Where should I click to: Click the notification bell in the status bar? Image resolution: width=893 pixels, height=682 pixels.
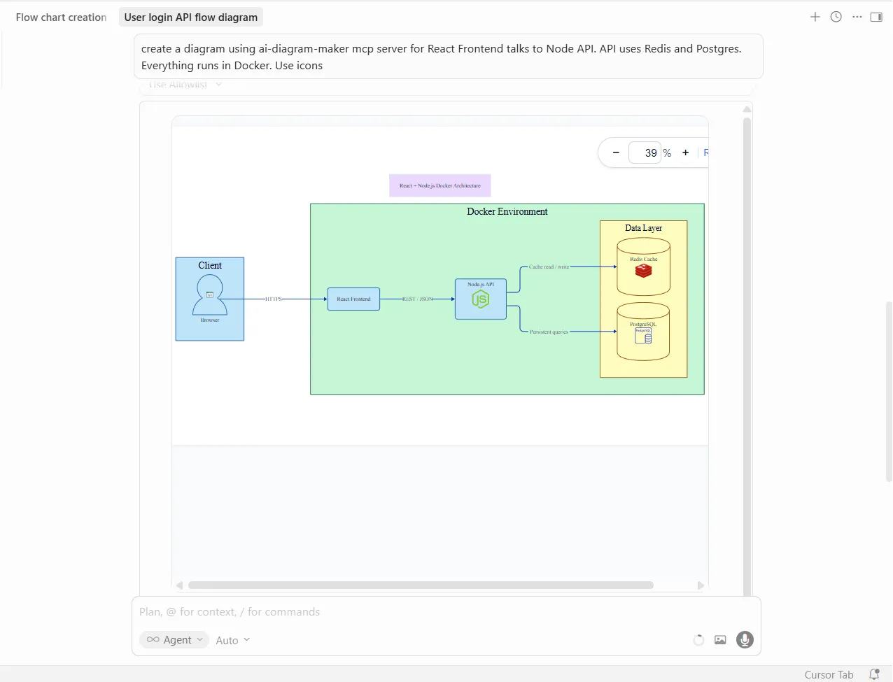874,674
